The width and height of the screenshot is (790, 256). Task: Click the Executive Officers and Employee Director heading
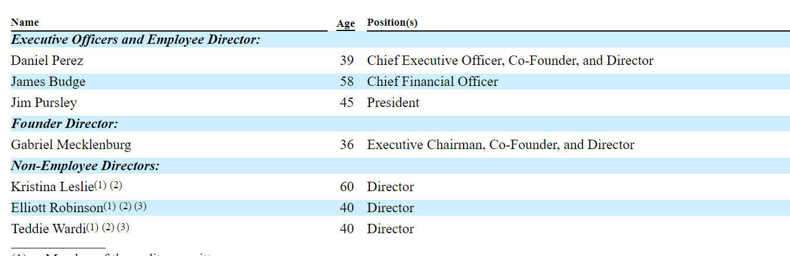pyautogui.click(x=135, y=40)
